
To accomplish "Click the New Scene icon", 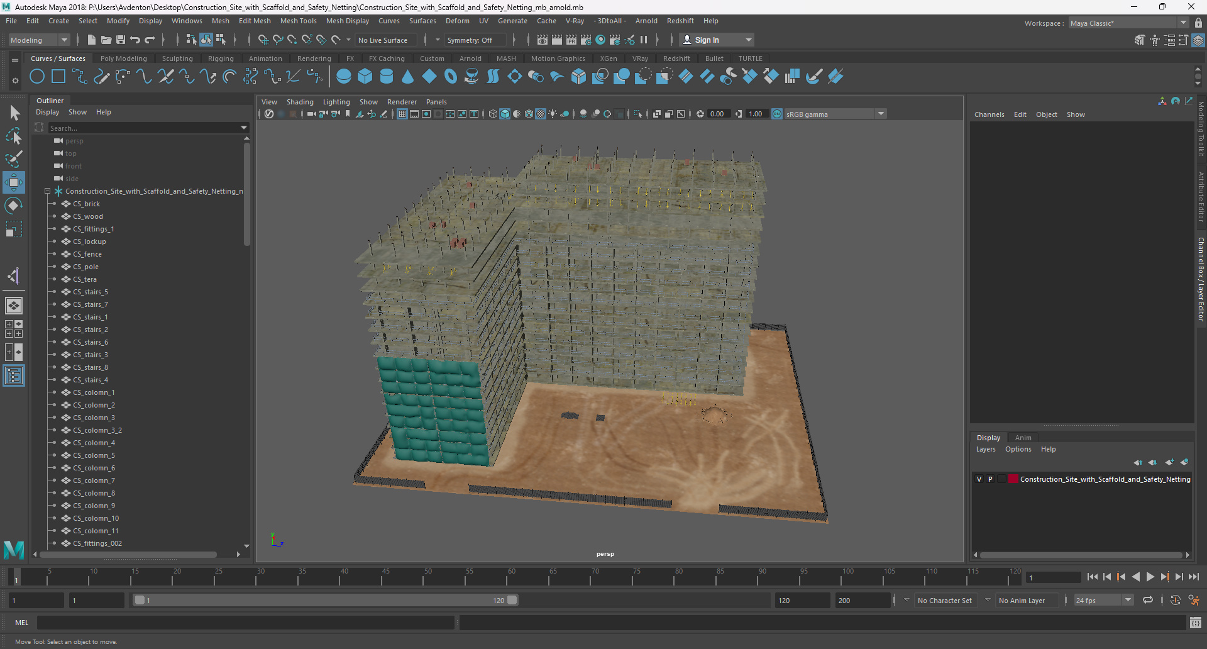I will tap(92, 40).
